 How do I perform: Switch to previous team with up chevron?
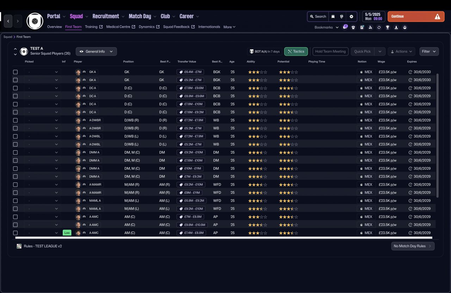[x=15, y=49]
